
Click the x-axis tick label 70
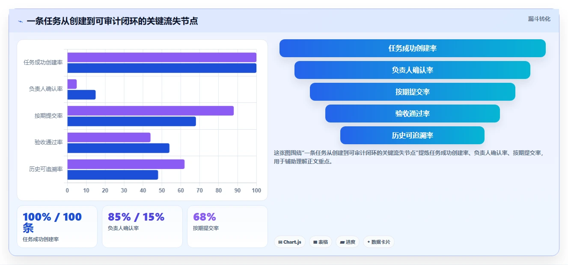[199, 190]
